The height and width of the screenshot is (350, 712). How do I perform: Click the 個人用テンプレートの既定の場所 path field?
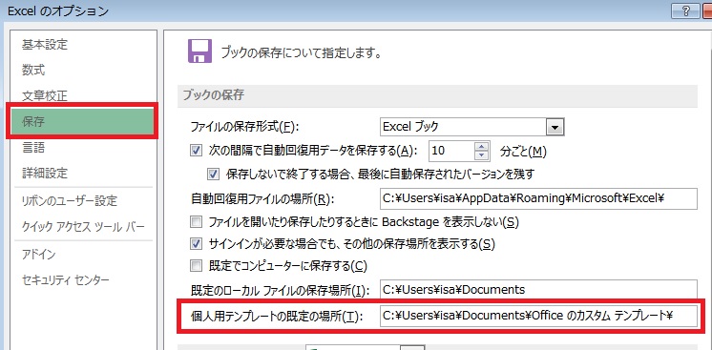(538, 316)
